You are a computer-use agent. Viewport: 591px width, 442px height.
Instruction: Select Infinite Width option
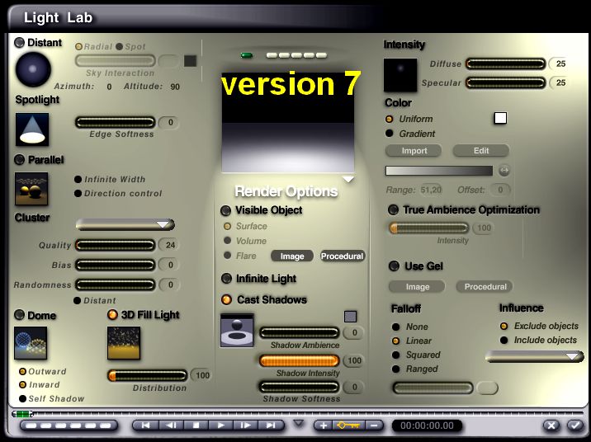[x=78, y=179]
